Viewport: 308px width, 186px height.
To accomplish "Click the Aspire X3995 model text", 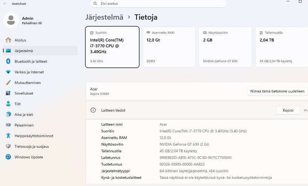I will 99,94.
